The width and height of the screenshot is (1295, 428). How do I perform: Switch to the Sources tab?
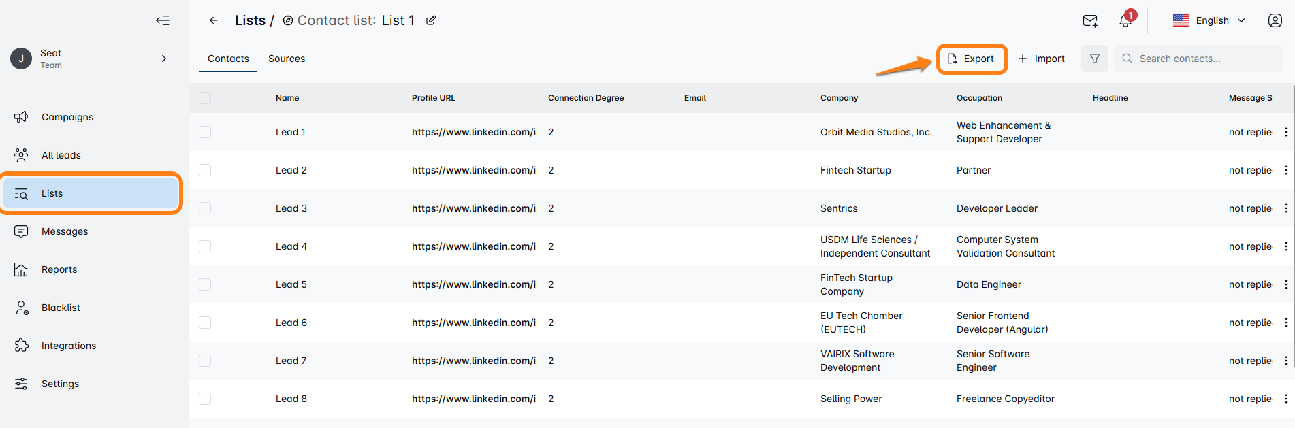pyautogui.click(x=287, y=59)
